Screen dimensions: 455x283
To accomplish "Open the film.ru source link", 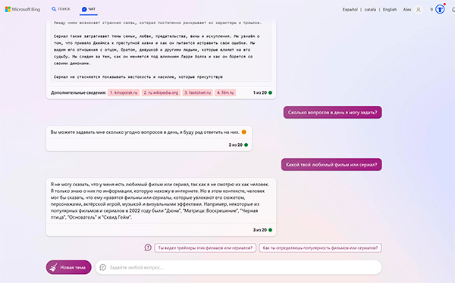I will coord(225,92).
